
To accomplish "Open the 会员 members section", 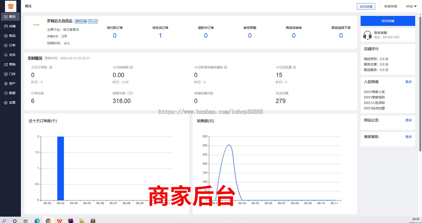I will pos(10,55).
